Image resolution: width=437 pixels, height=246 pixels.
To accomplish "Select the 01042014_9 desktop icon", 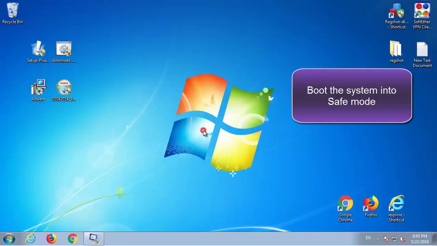I will (64, 91).
